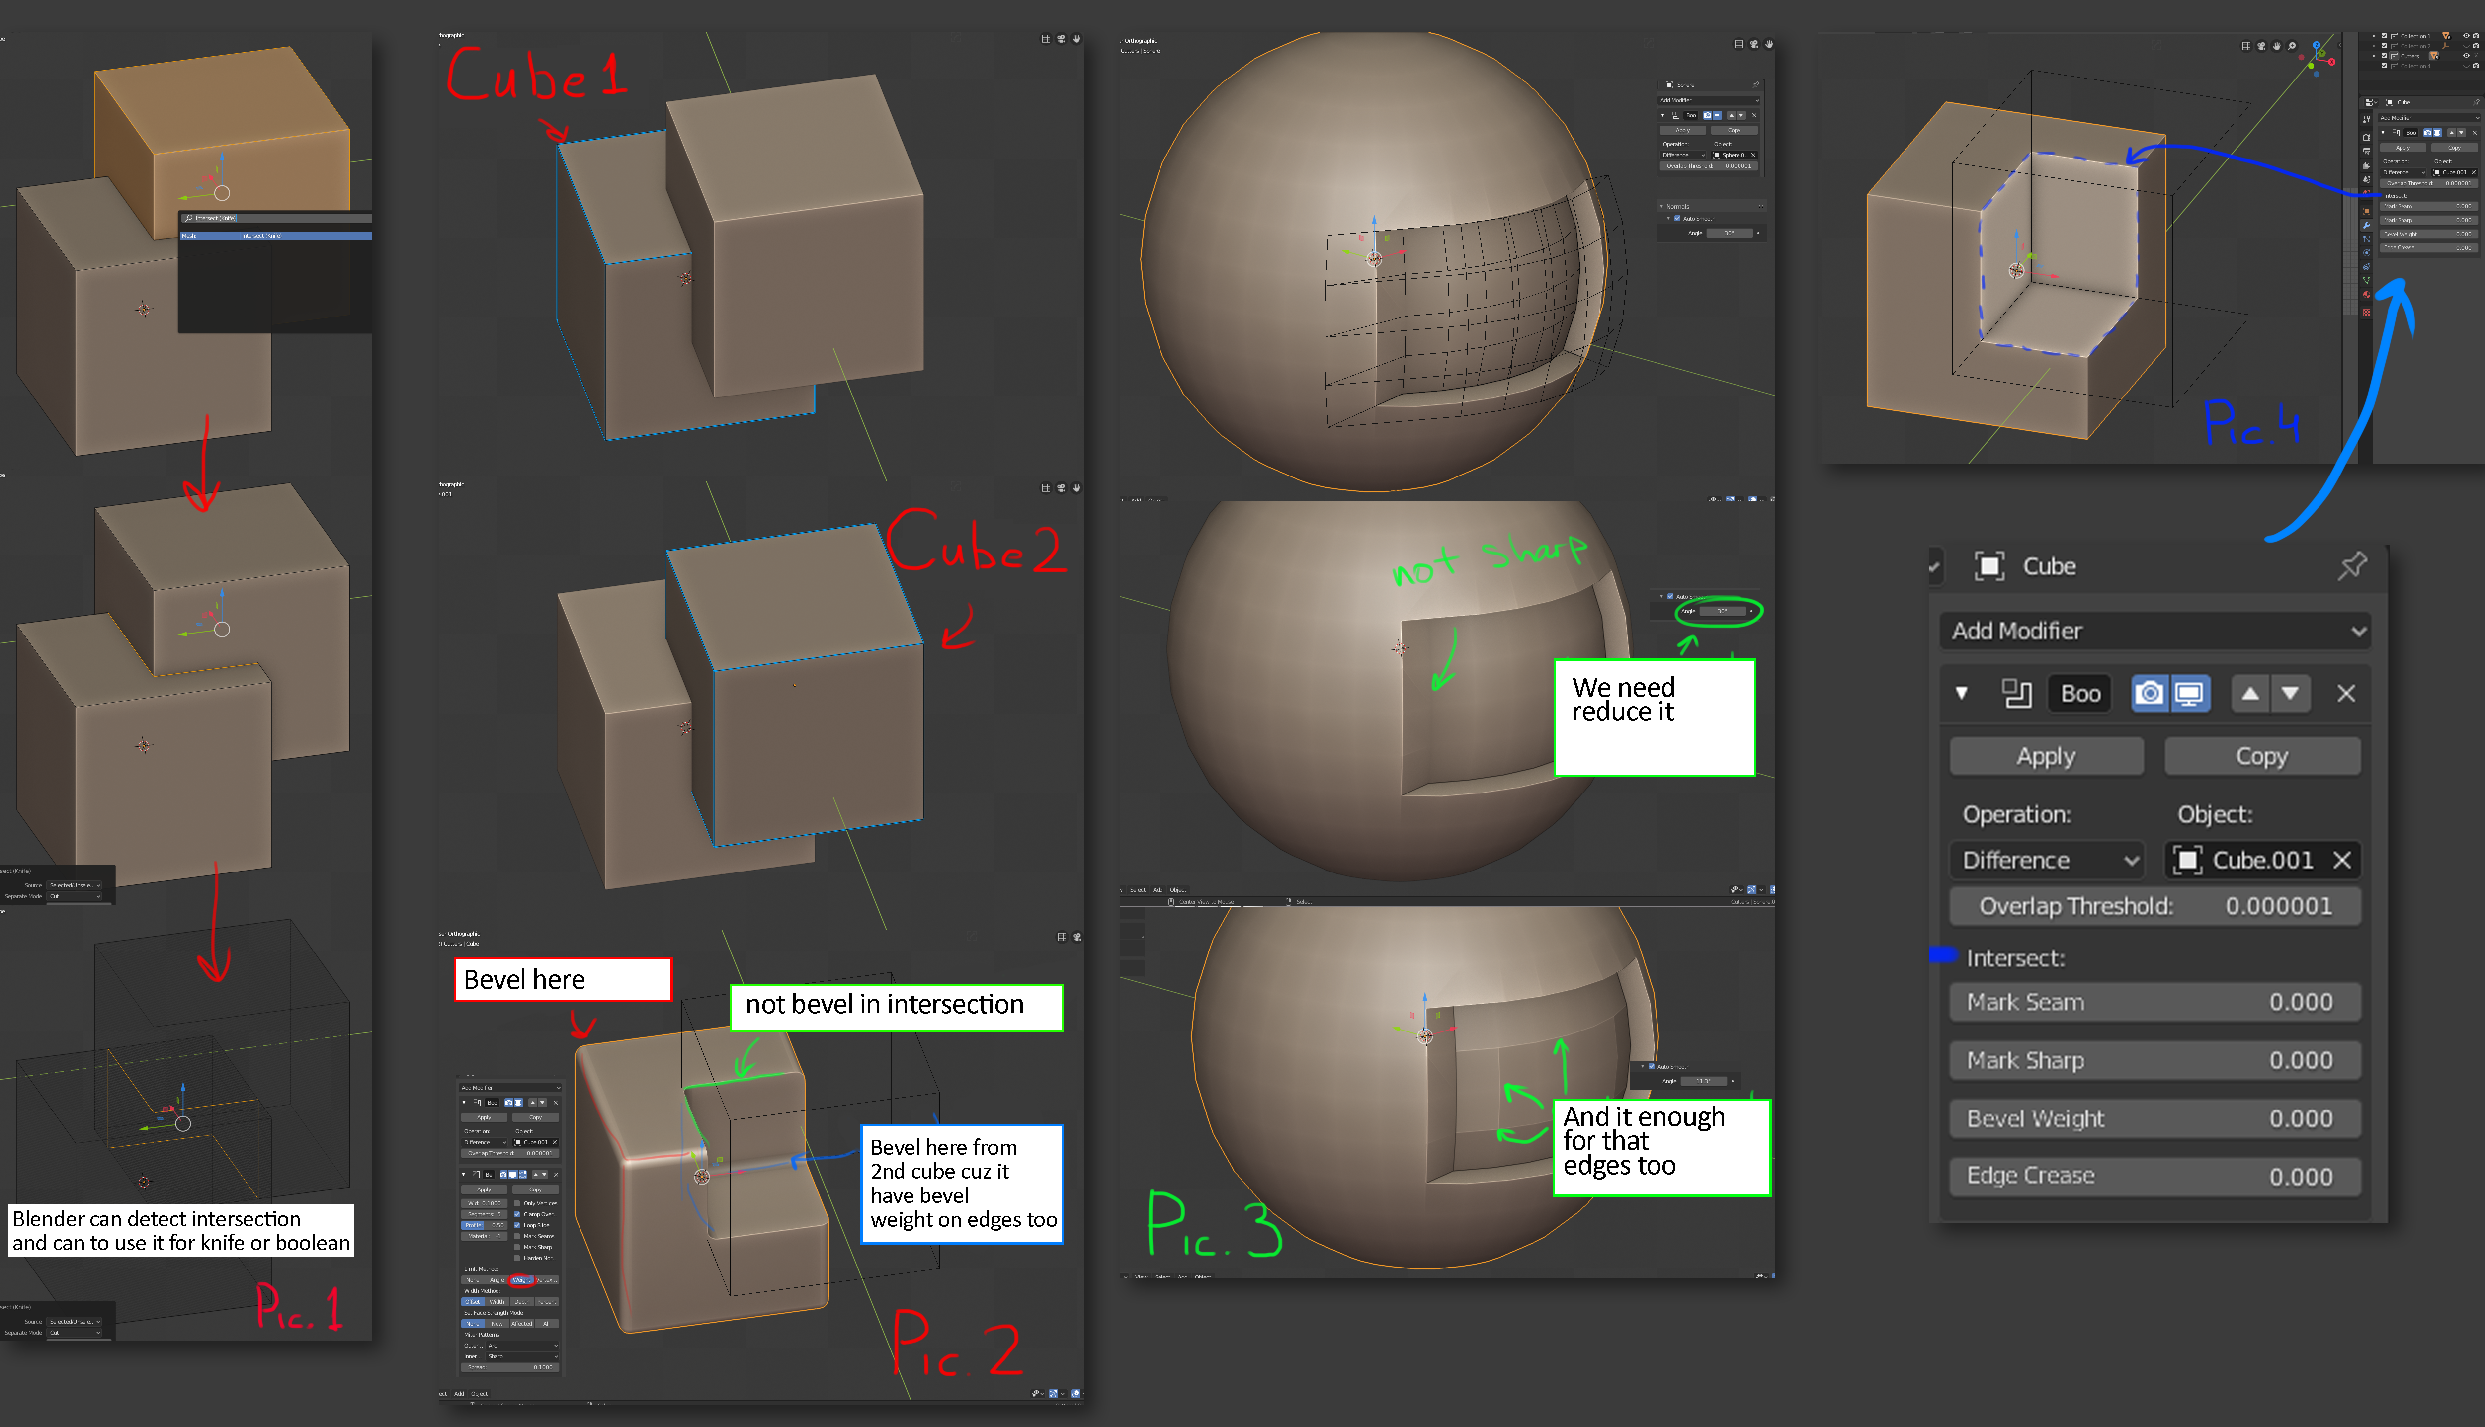The height and width of the screenshot is (1427, 2485).
Task: Hide Collection 1 using eye icon
Action: (2467, 36)
